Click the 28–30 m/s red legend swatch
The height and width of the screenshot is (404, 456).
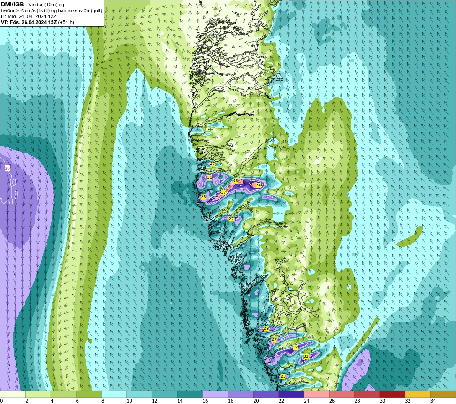pos(367,394)
